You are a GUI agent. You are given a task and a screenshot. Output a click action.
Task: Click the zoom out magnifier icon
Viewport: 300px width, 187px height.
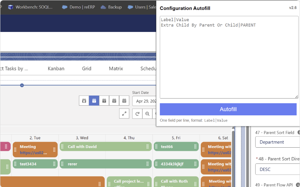[x=147, y=114]
